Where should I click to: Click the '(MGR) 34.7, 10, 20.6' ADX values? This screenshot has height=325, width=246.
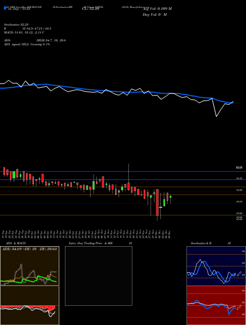tap(51, 40)
